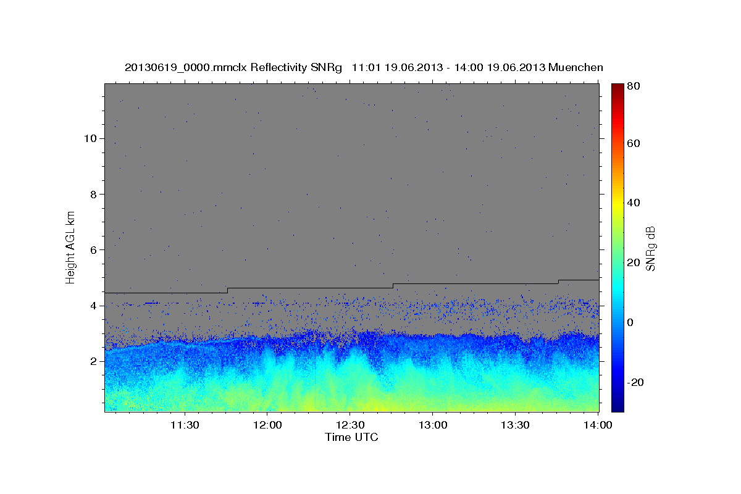
Task: Click the dark red top of the colorbar
Action: (x=617, y=88)
